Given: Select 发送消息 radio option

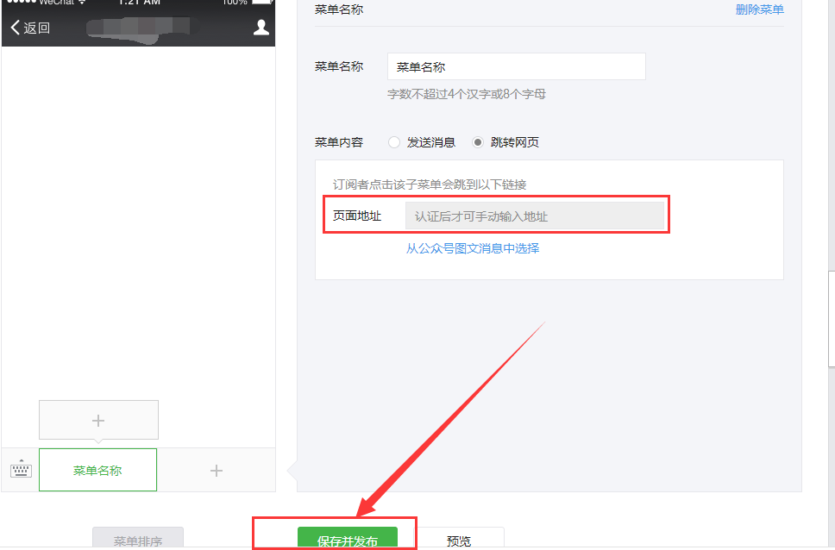Looking at the screenshot, I should 394,142.
